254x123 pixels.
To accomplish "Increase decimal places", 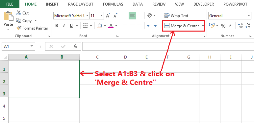I will point(240,26).
